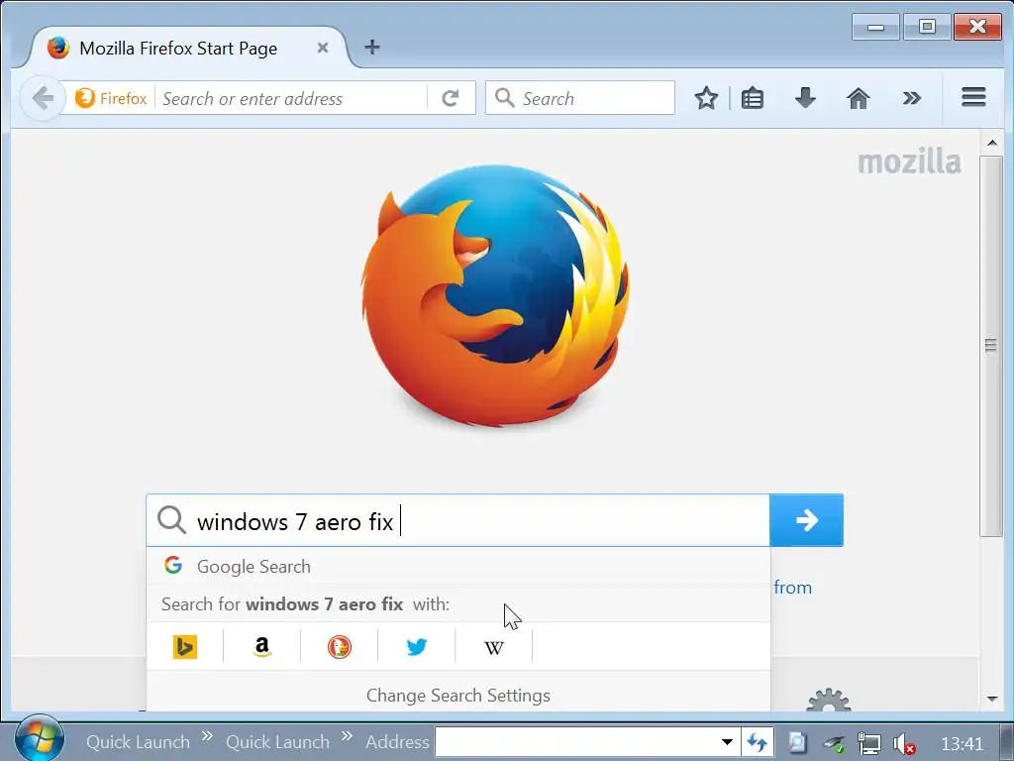Click the taskbar address Go refresh icon
This screenshot has width=1014, height=761.
click(757, 741)
